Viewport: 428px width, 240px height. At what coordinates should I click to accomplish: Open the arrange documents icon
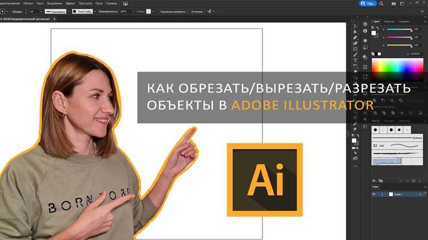click(x=394, y=3)
